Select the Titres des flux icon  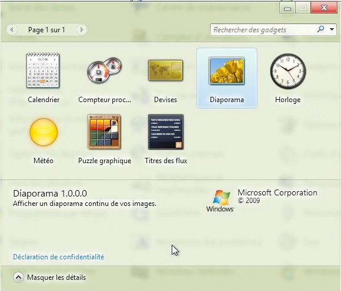[166, 132]
